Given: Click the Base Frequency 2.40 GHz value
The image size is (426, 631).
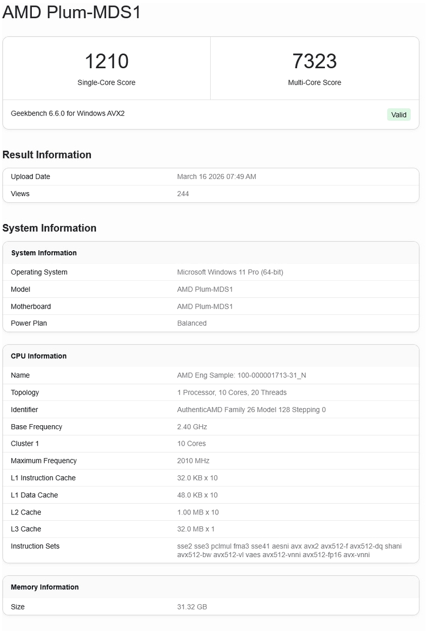Looking at the screenshot, I should point(192,427).
